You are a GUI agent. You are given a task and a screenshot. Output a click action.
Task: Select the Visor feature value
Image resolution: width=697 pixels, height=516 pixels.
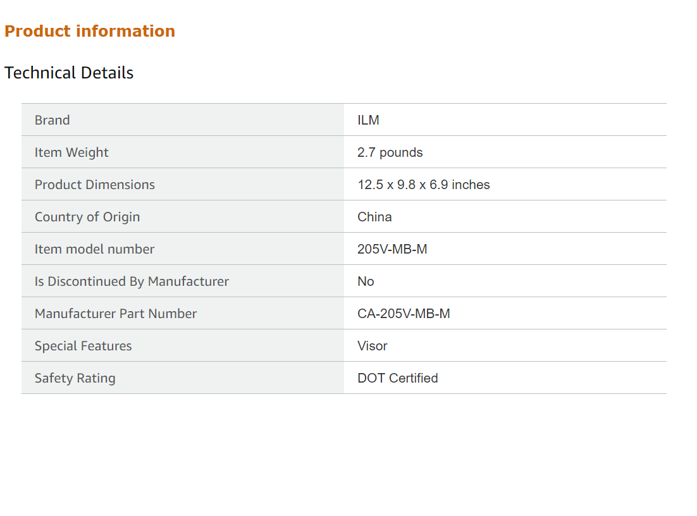tap(373, 346)
